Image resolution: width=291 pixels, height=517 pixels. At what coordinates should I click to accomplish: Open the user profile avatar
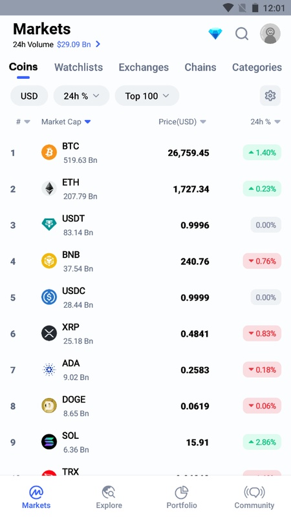(270, 34)
